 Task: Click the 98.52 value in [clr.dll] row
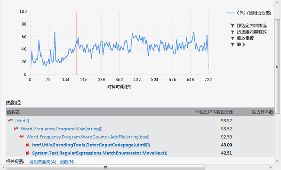pos(227,121)
